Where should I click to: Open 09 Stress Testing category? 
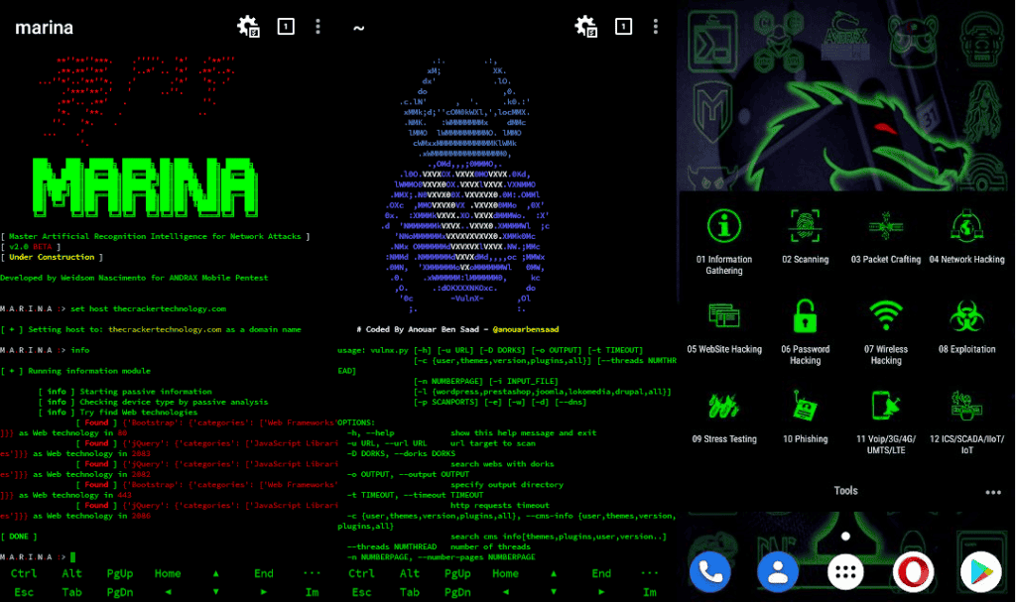[724, 418]
